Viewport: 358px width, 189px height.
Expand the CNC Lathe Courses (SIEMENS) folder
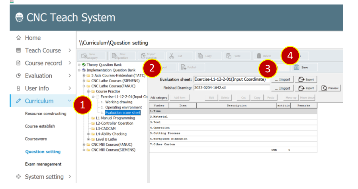coord(84,81)
